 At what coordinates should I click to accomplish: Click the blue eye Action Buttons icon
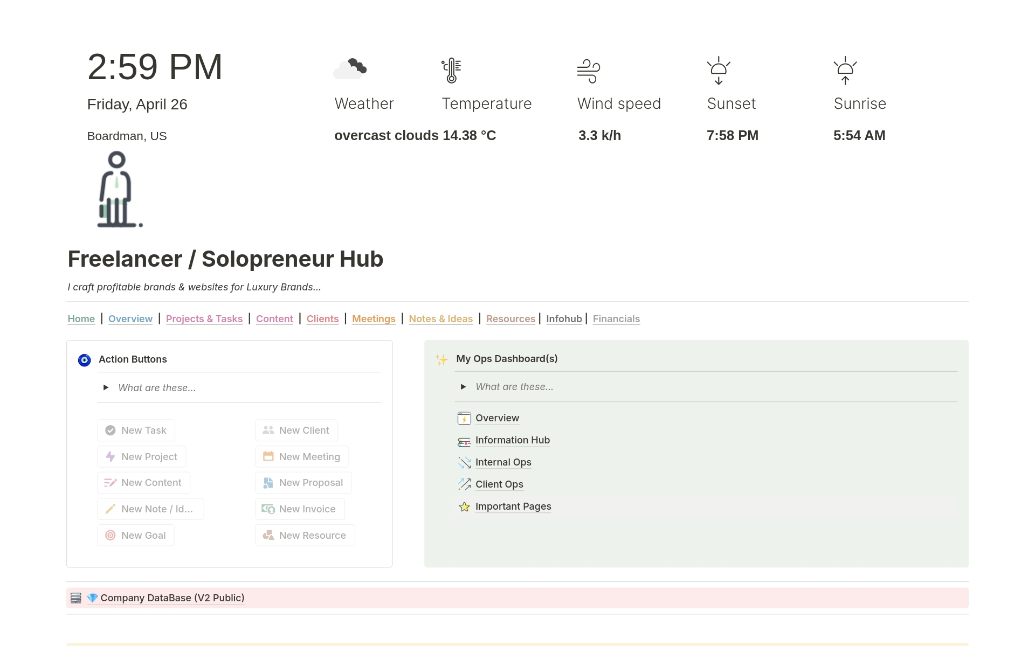point(85,360)
